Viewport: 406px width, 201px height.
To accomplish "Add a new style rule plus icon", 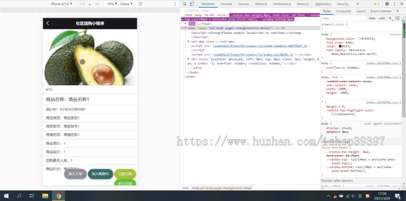I will [390, 18].
